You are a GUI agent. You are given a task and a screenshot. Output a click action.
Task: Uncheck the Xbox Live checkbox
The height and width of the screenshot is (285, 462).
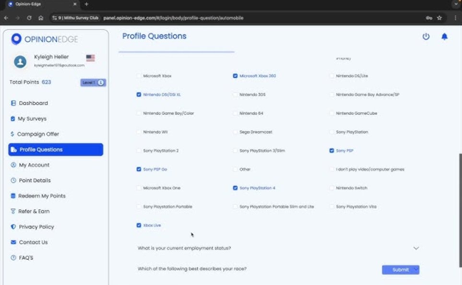coord(139,225)
